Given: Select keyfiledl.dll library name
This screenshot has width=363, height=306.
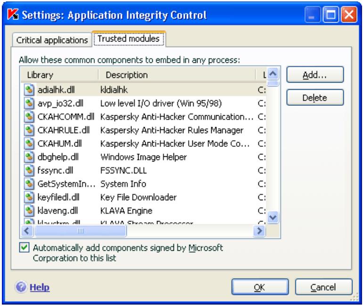Looking at the screenshot, I should (x=58, y=197).
